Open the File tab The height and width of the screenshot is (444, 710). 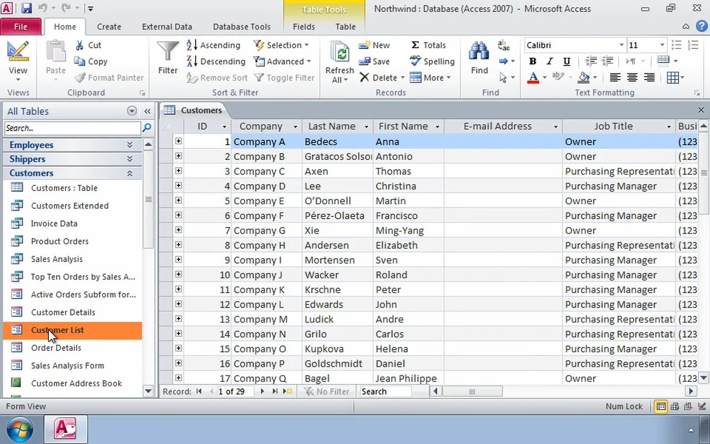tap(21, 27)
